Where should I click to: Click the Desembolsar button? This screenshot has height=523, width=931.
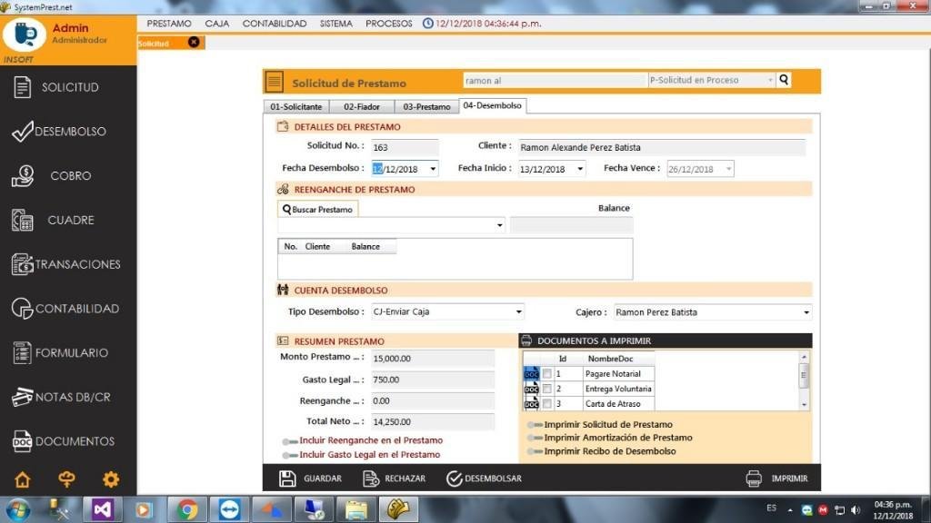click(x=484, y=479)
